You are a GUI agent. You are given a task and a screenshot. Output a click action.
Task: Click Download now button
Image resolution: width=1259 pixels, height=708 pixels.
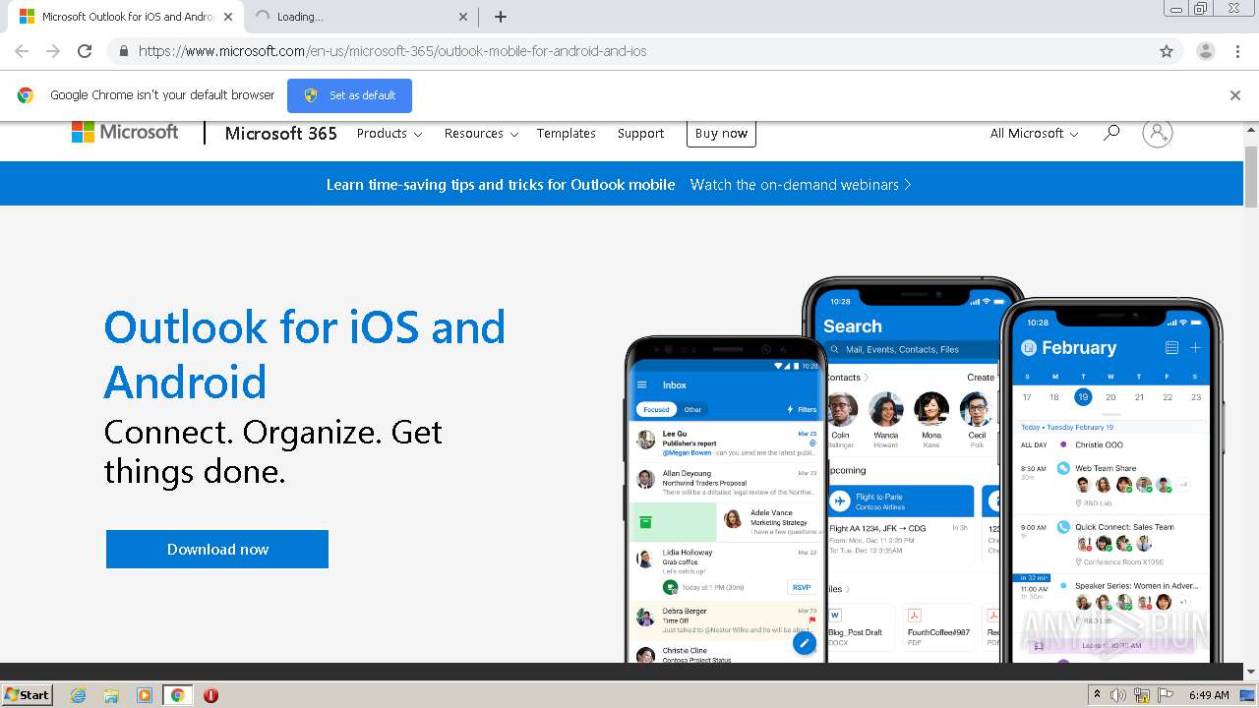pyautogui.click(x=217, y=549)
